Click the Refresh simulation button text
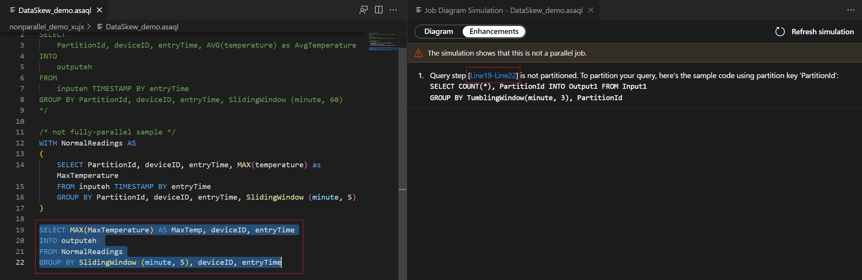The height and width of the screenshot is (280, 862). click(x=822, y=32)
